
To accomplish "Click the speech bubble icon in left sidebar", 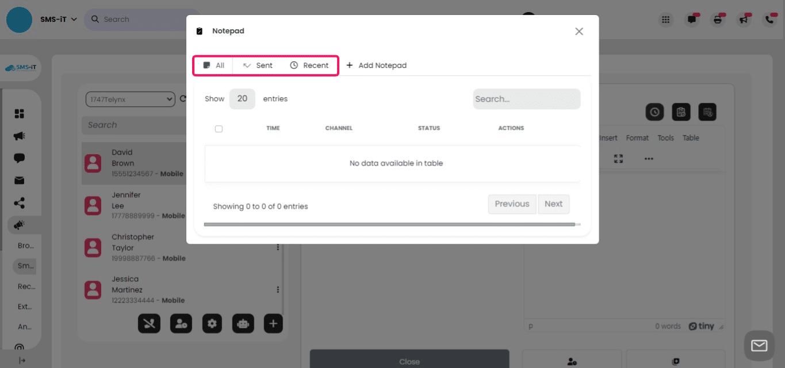I will coord(21,158).
